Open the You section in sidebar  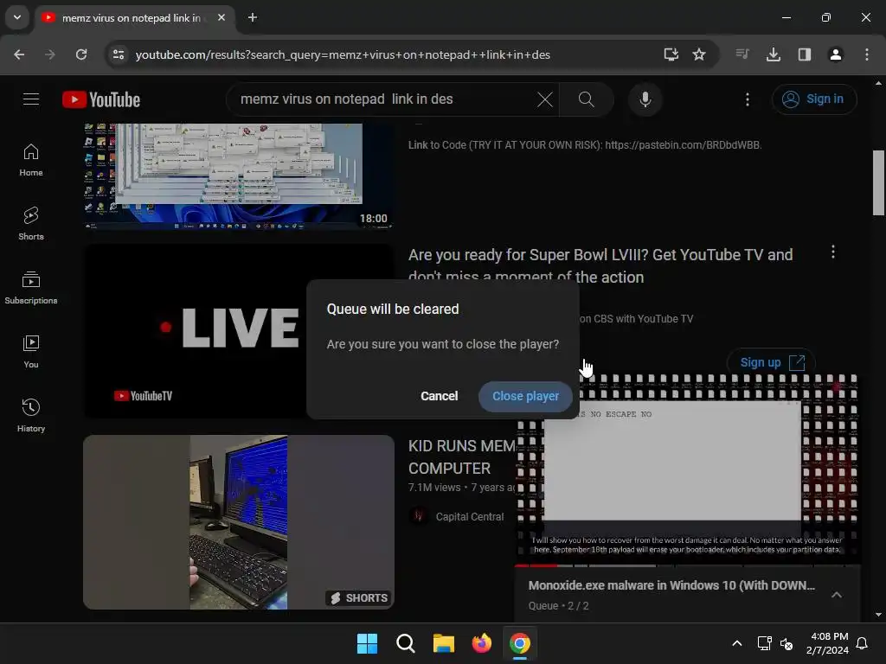pyautogui.click(x=31, y=352)
